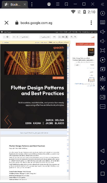This screenshot has width=107, height=183.
Task: Click the red buy ebook button
Action: [85, 44]
